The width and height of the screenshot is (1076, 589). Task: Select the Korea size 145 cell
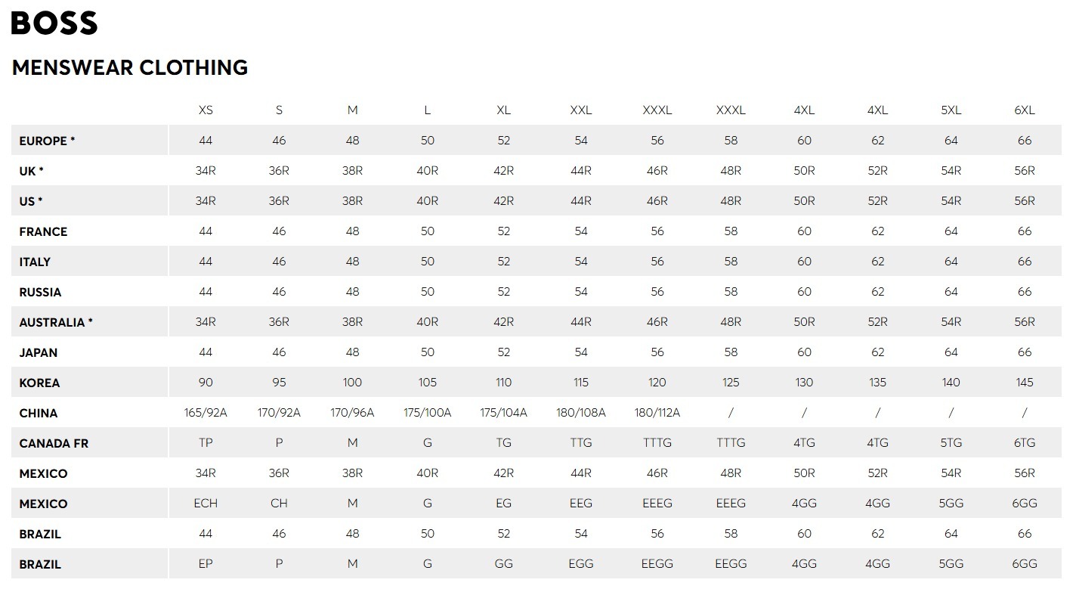[1024, 383]
